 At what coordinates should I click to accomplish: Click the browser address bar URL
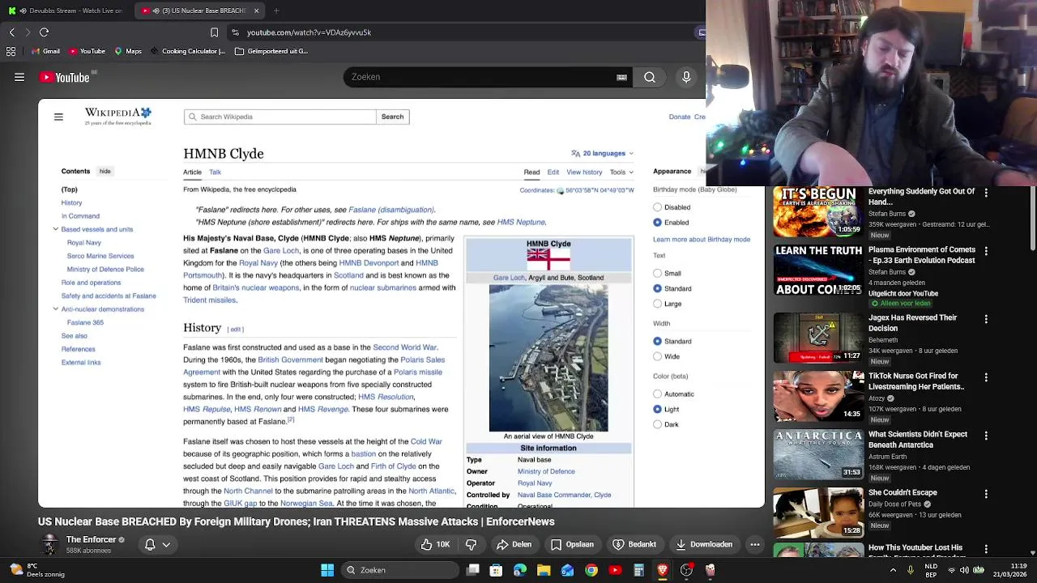pos(309,32)
